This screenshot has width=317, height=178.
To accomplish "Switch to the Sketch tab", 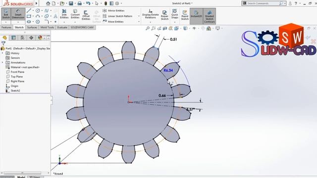I will (19, 28).
